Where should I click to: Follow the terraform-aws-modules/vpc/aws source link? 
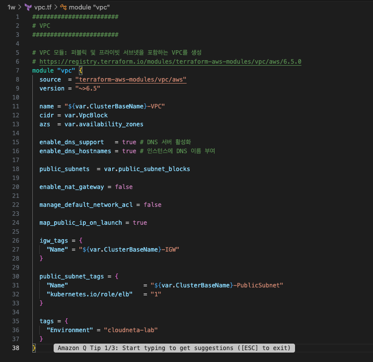(x=131, y=80)
